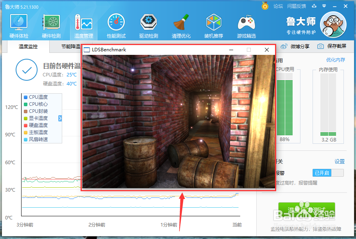Image resolution: width=356 pixels, height=239 pixels.
Task: Open 硬件检测 hardware detection
Action: tap(51, 26)
